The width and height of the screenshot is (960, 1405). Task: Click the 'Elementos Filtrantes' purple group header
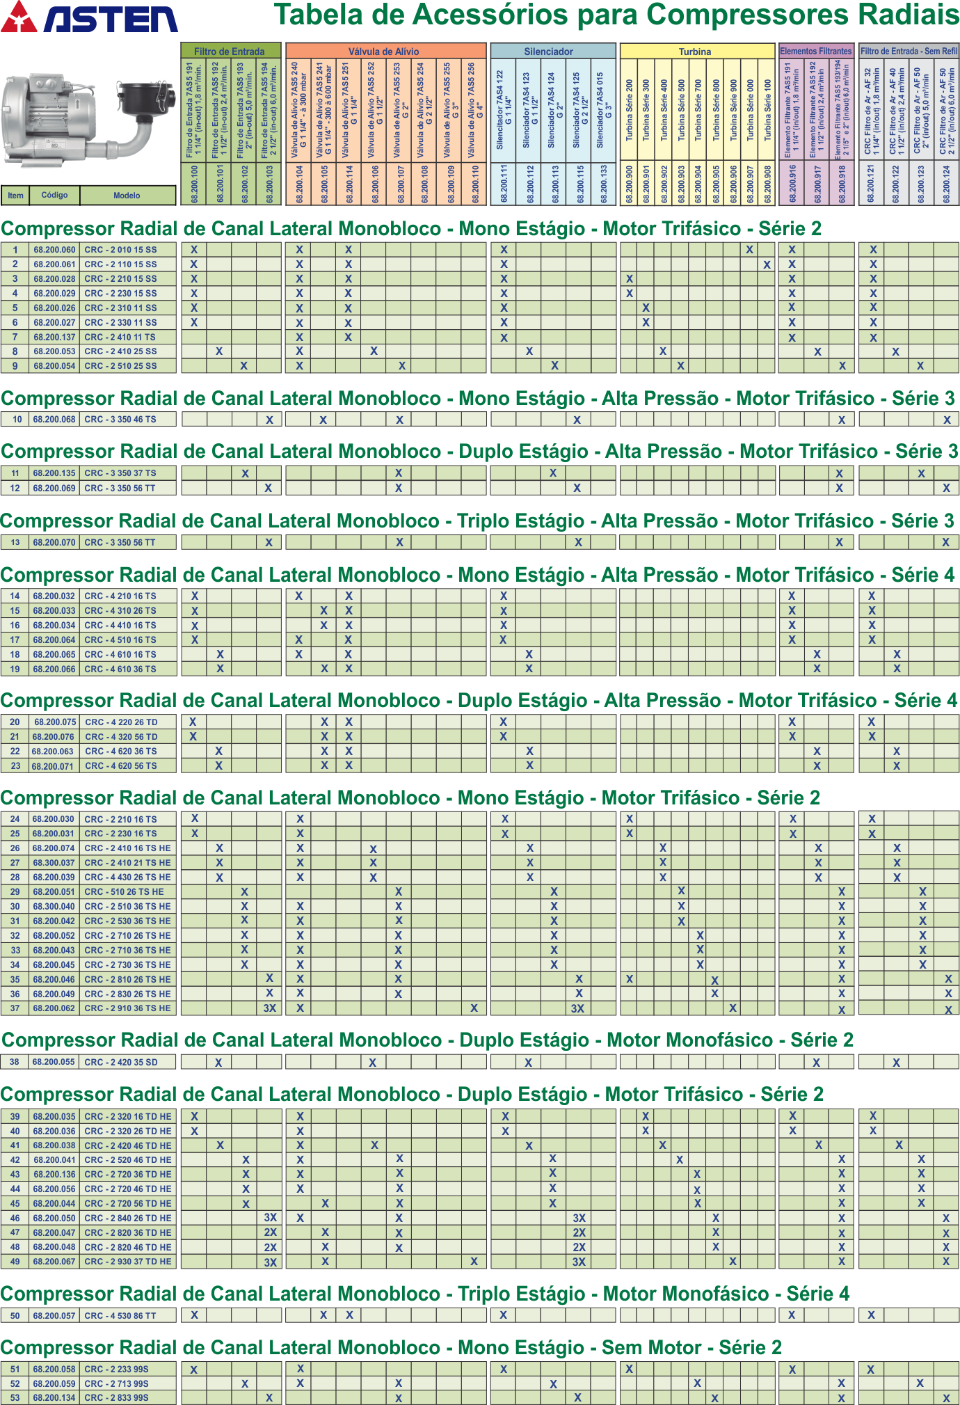click(816, 51)
